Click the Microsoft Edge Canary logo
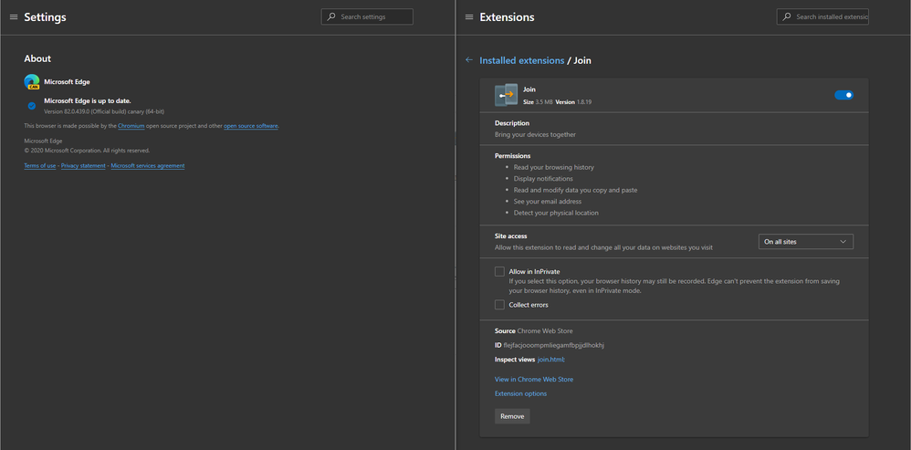This screenshot has height=450, width=911. (x=32, y=82)
